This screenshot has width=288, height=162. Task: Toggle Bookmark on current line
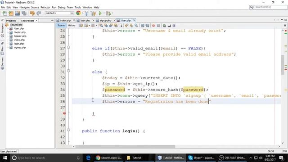point(136,26)
